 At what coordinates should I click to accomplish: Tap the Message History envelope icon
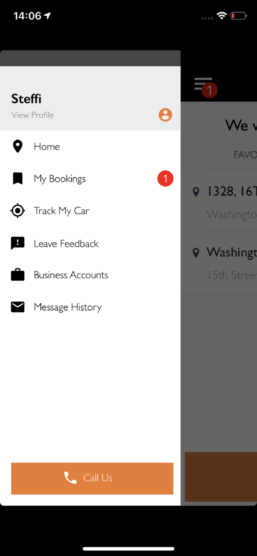tap(18, 307)
